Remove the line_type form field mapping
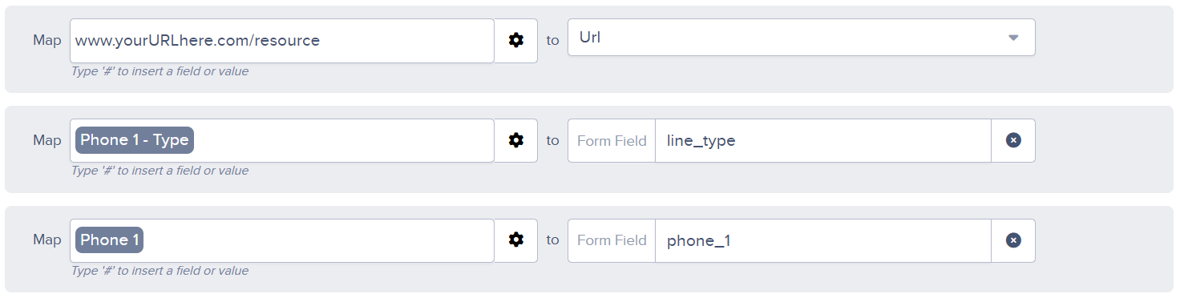The image size is (1180, 298). click(1013, 140)
